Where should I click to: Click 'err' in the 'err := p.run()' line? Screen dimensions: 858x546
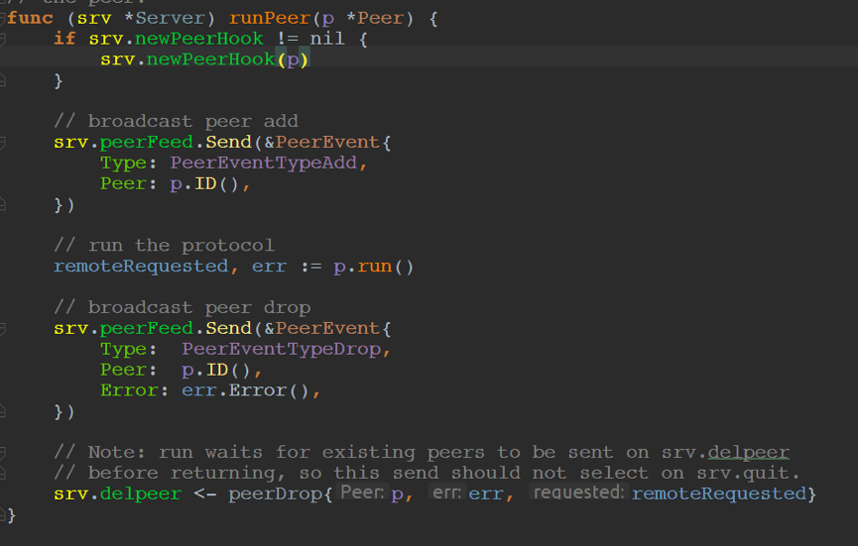[269, 267]
